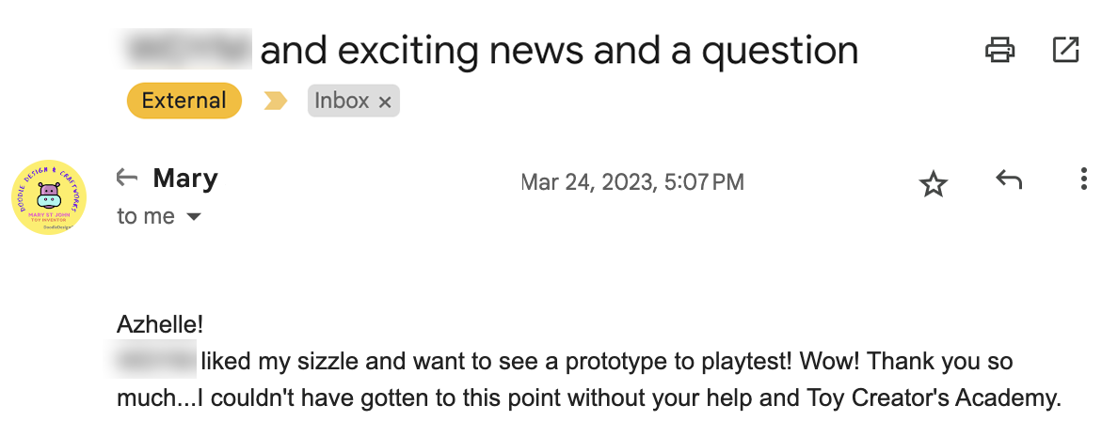
Task: Click the Inbox label chip
Action: (341, 101)
